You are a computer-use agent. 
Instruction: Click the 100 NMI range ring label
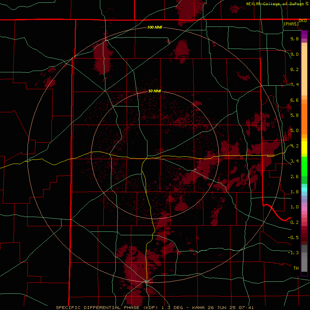[155, 27]
